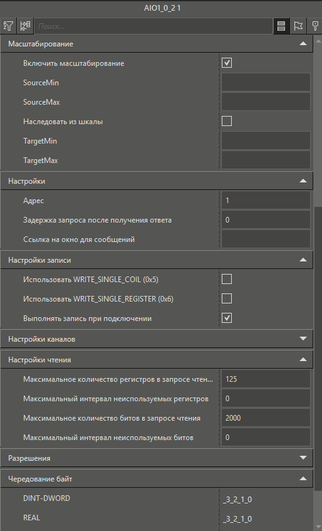Image resolution: width=322 pixels, height=531 pixels.
Task: Click the tree sort icon beside the filter
Action: 25,26
